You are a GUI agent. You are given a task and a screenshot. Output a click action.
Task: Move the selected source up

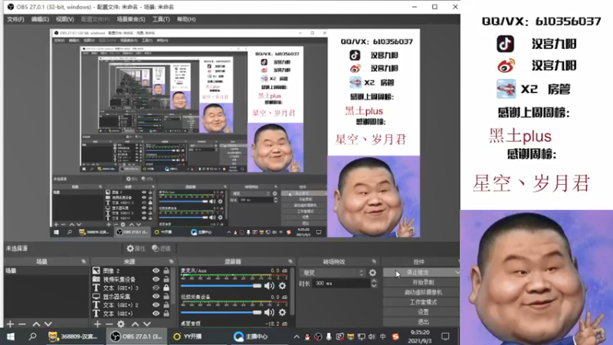135,324
